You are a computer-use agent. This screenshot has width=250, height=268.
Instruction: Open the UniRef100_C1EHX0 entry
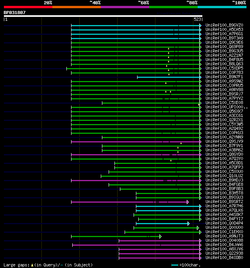224,232
